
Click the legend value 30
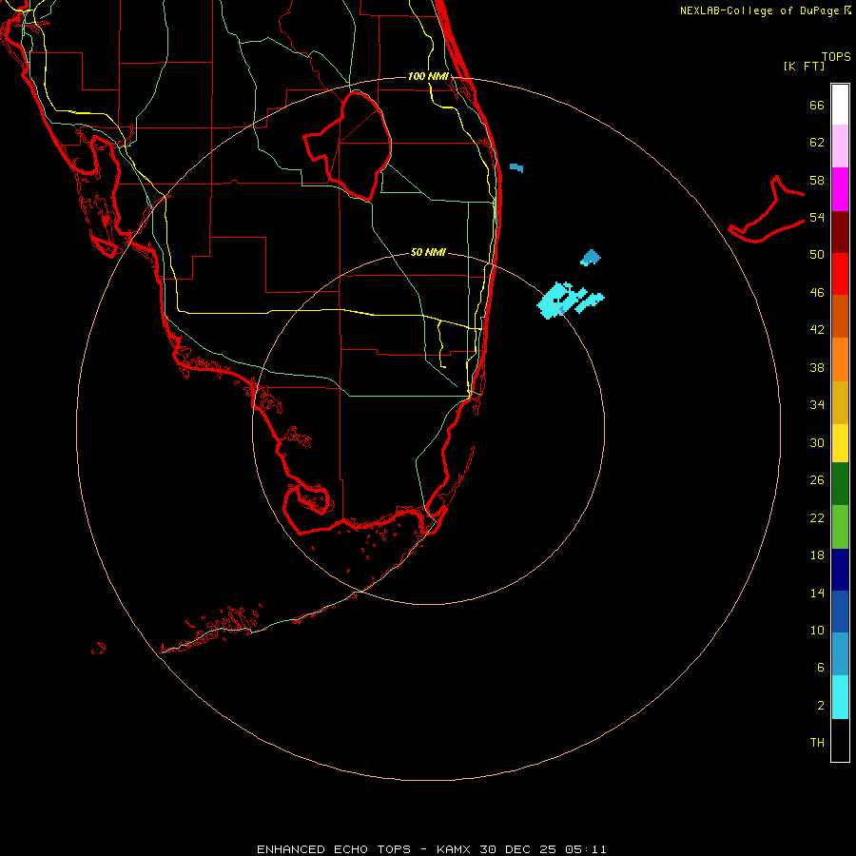coord(817,442)
